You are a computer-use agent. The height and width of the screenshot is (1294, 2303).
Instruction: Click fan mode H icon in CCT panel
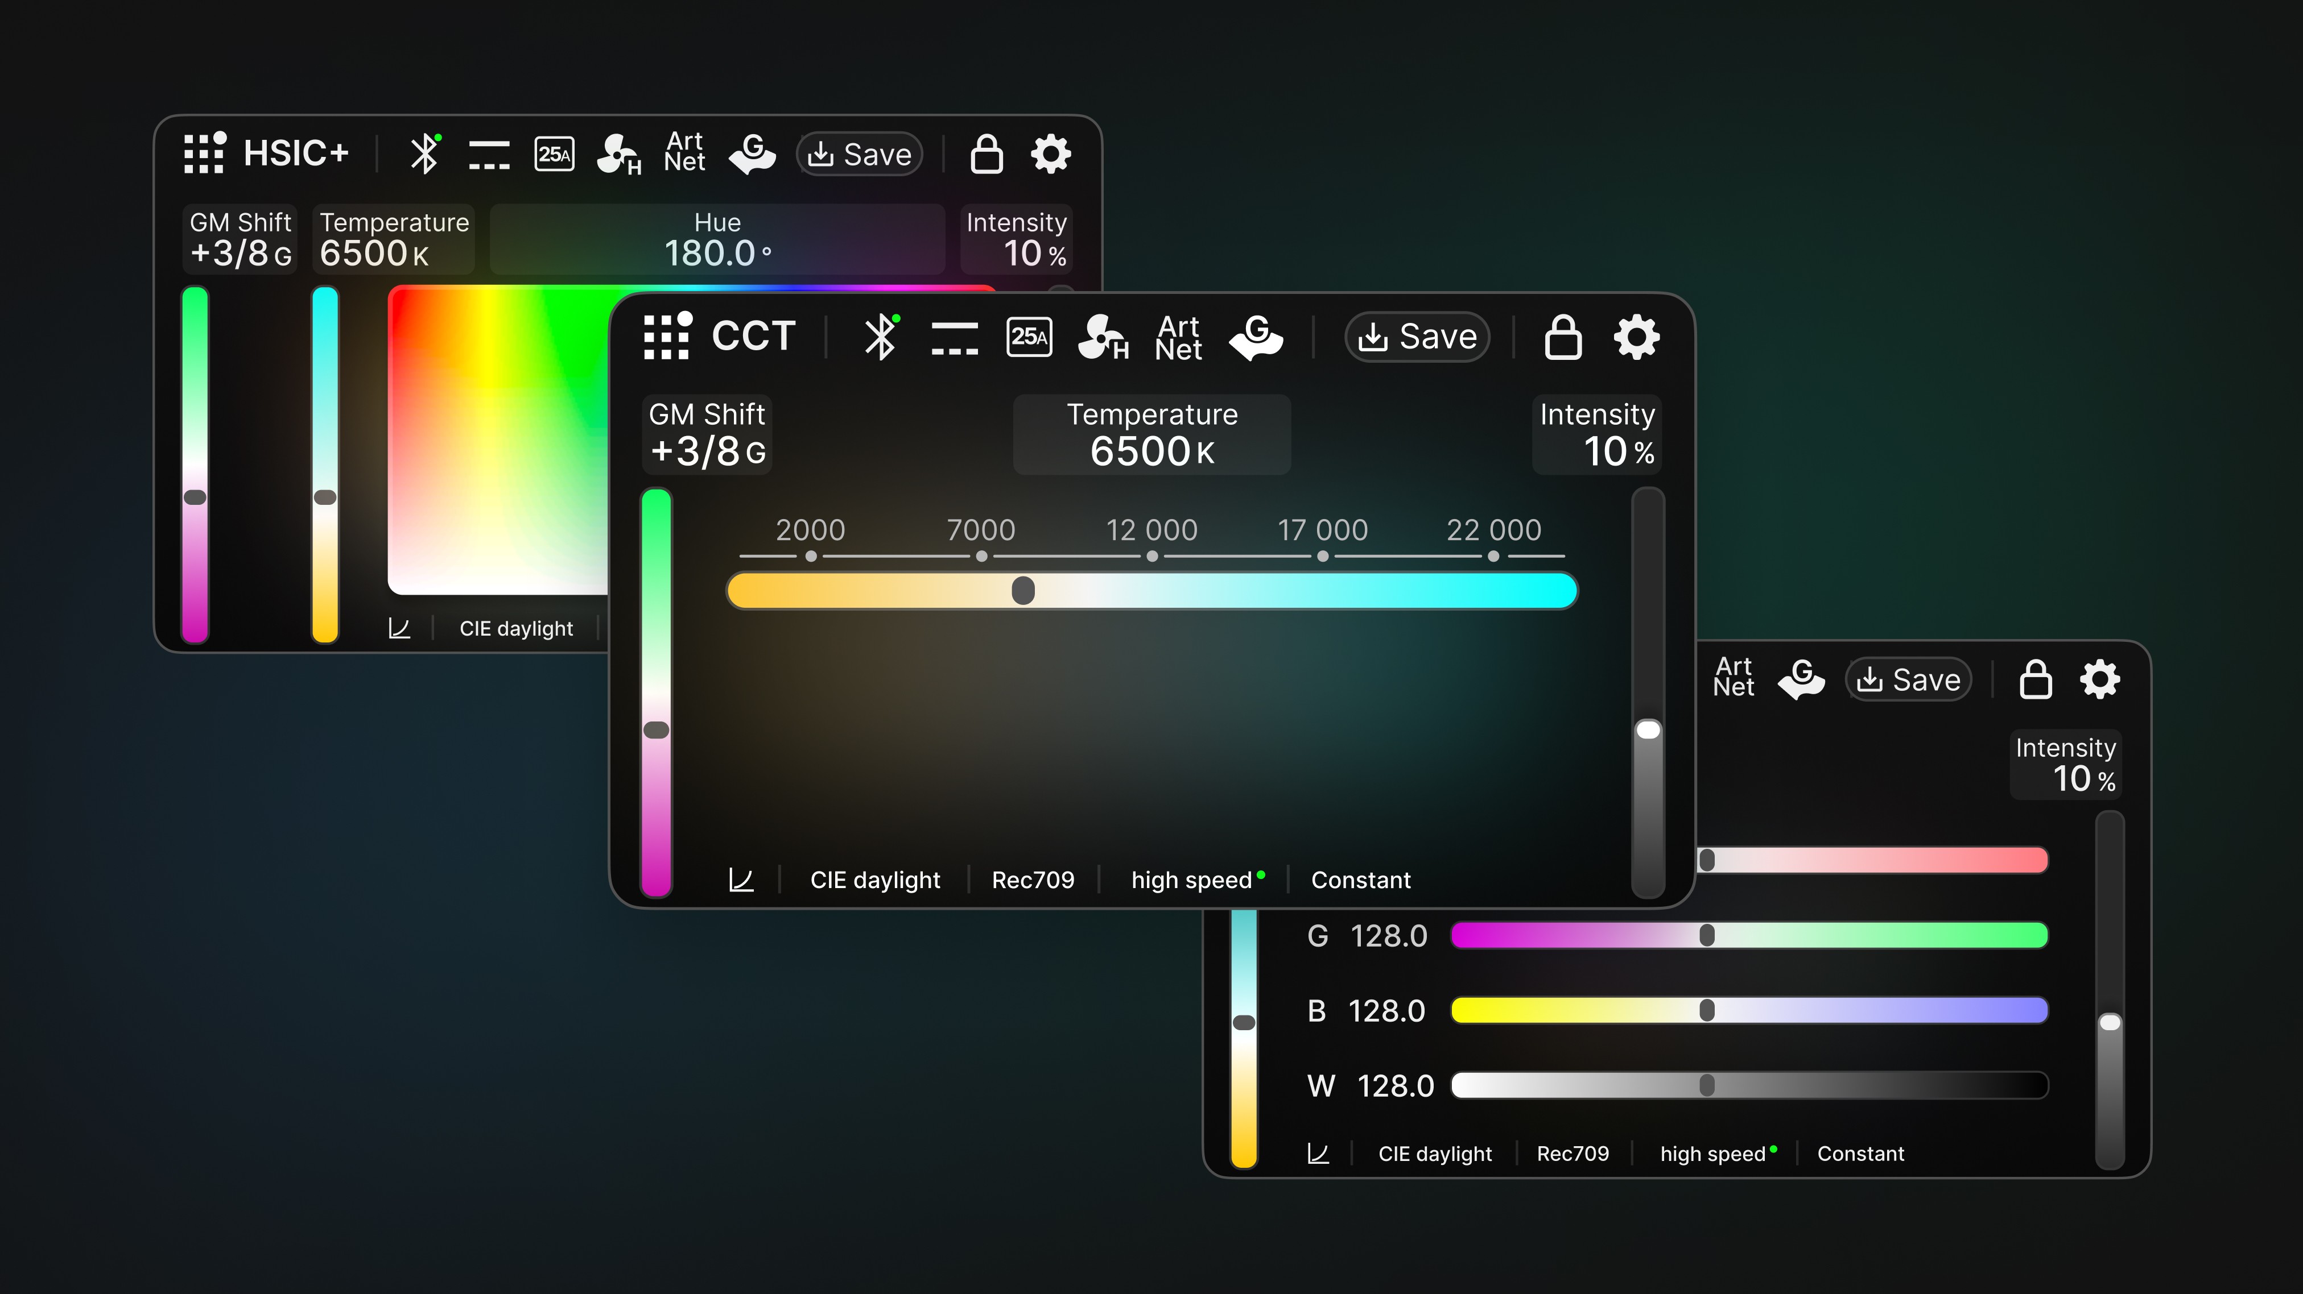[x=1103, y=338]
